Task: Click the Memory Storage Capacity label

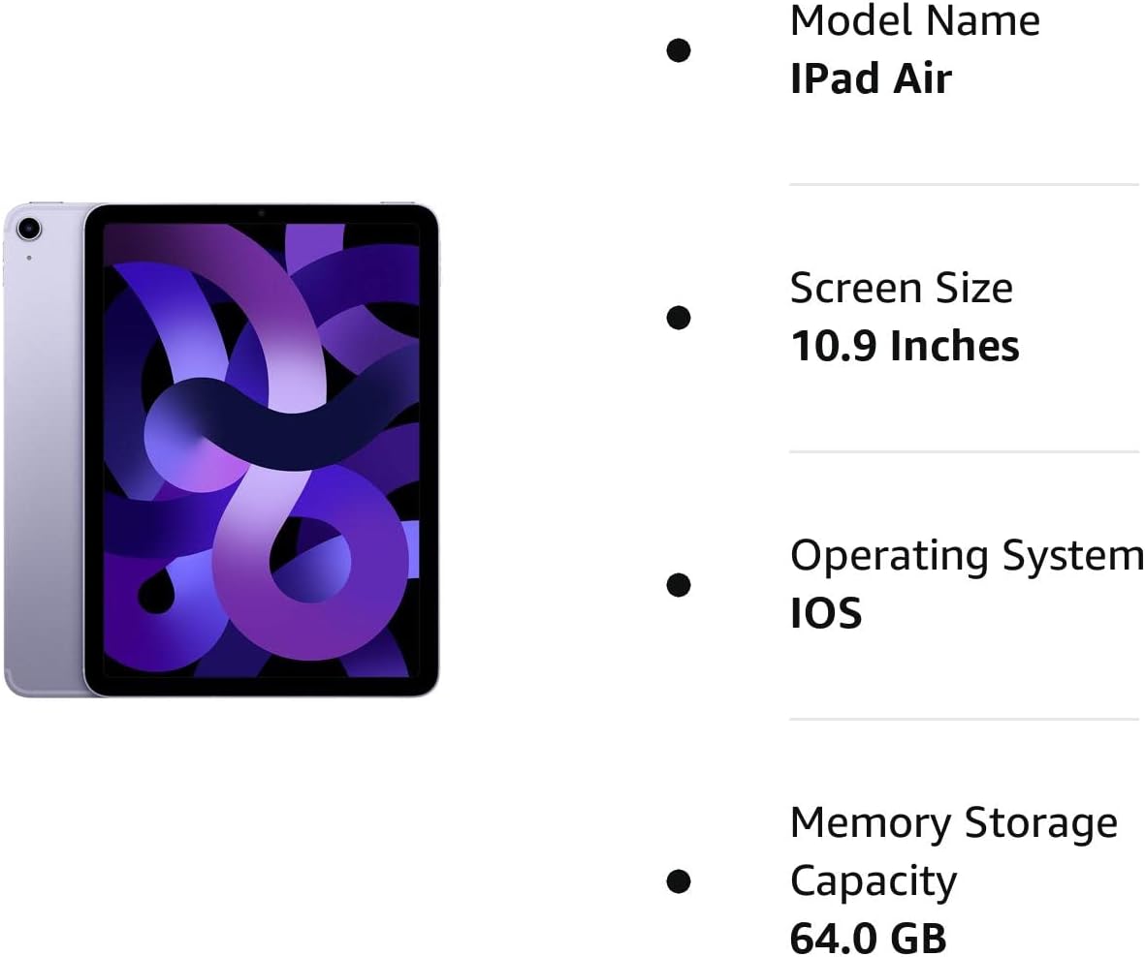Action: [x=954, y=851]
